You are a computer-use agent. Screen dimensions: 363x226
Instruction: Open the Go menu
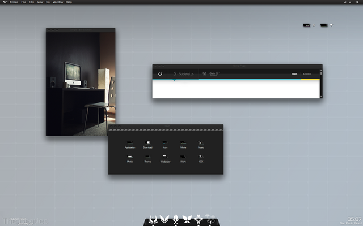coord(48,2)
